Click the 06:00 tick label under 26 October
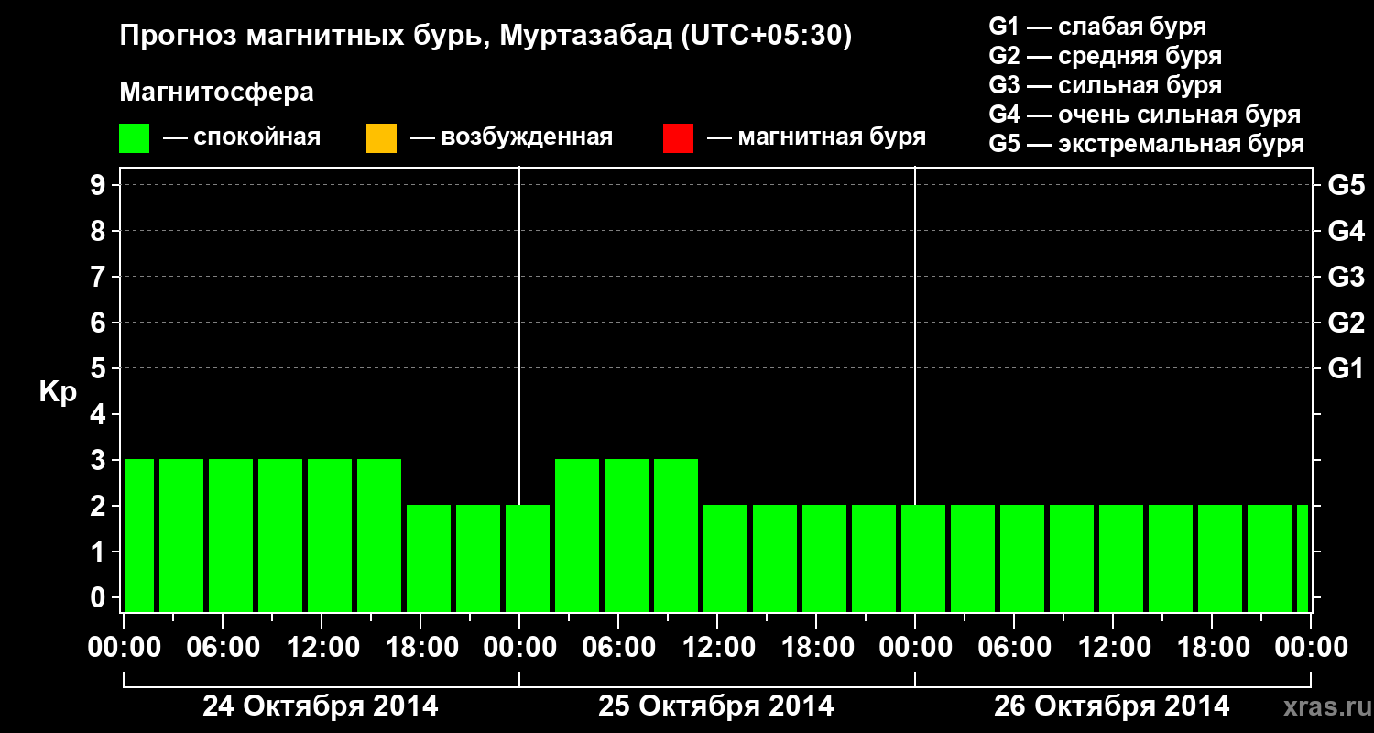 pyautogui.click(x=1014, y=648)
